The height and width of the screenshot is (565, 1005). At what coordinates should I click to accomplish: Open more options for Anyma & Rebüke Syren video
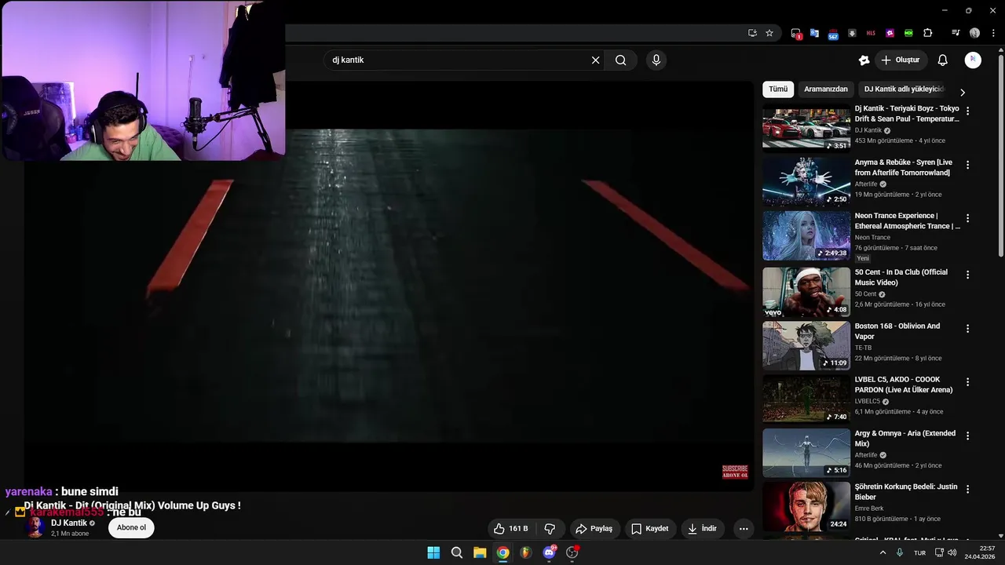(967, 165)
